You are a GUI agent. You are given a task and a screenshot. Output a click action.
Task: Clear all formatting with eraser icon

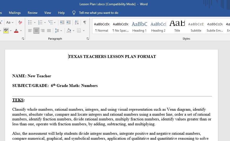[x=20, y=22]
